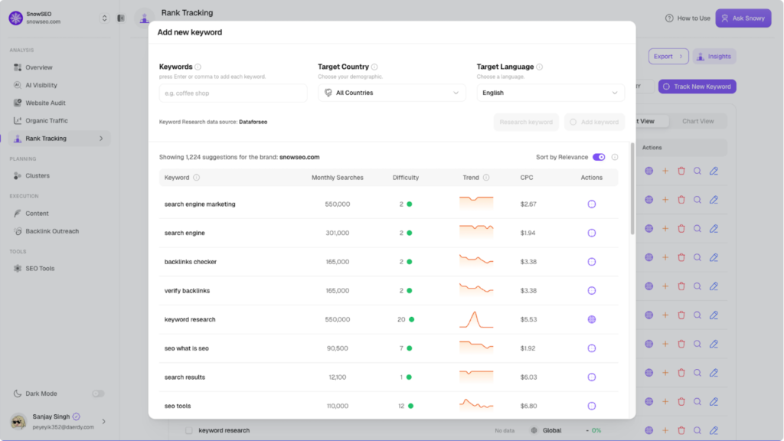Click Research keyword button
Screen dimensions: 784x441
click(x=526, y=122)
